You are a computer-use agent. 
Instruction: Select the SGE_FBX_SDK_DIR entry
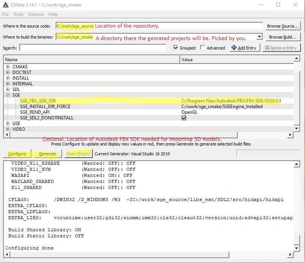(38, 101)
